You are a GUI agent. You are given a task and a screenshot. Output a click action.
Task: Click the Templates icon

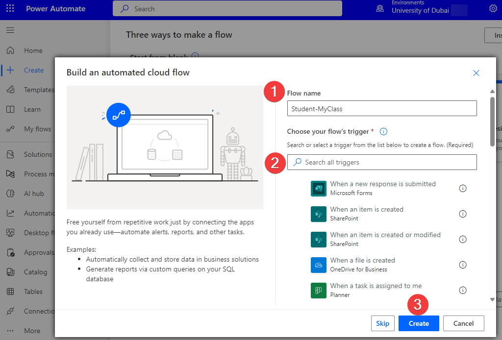(x=10, y=90)
